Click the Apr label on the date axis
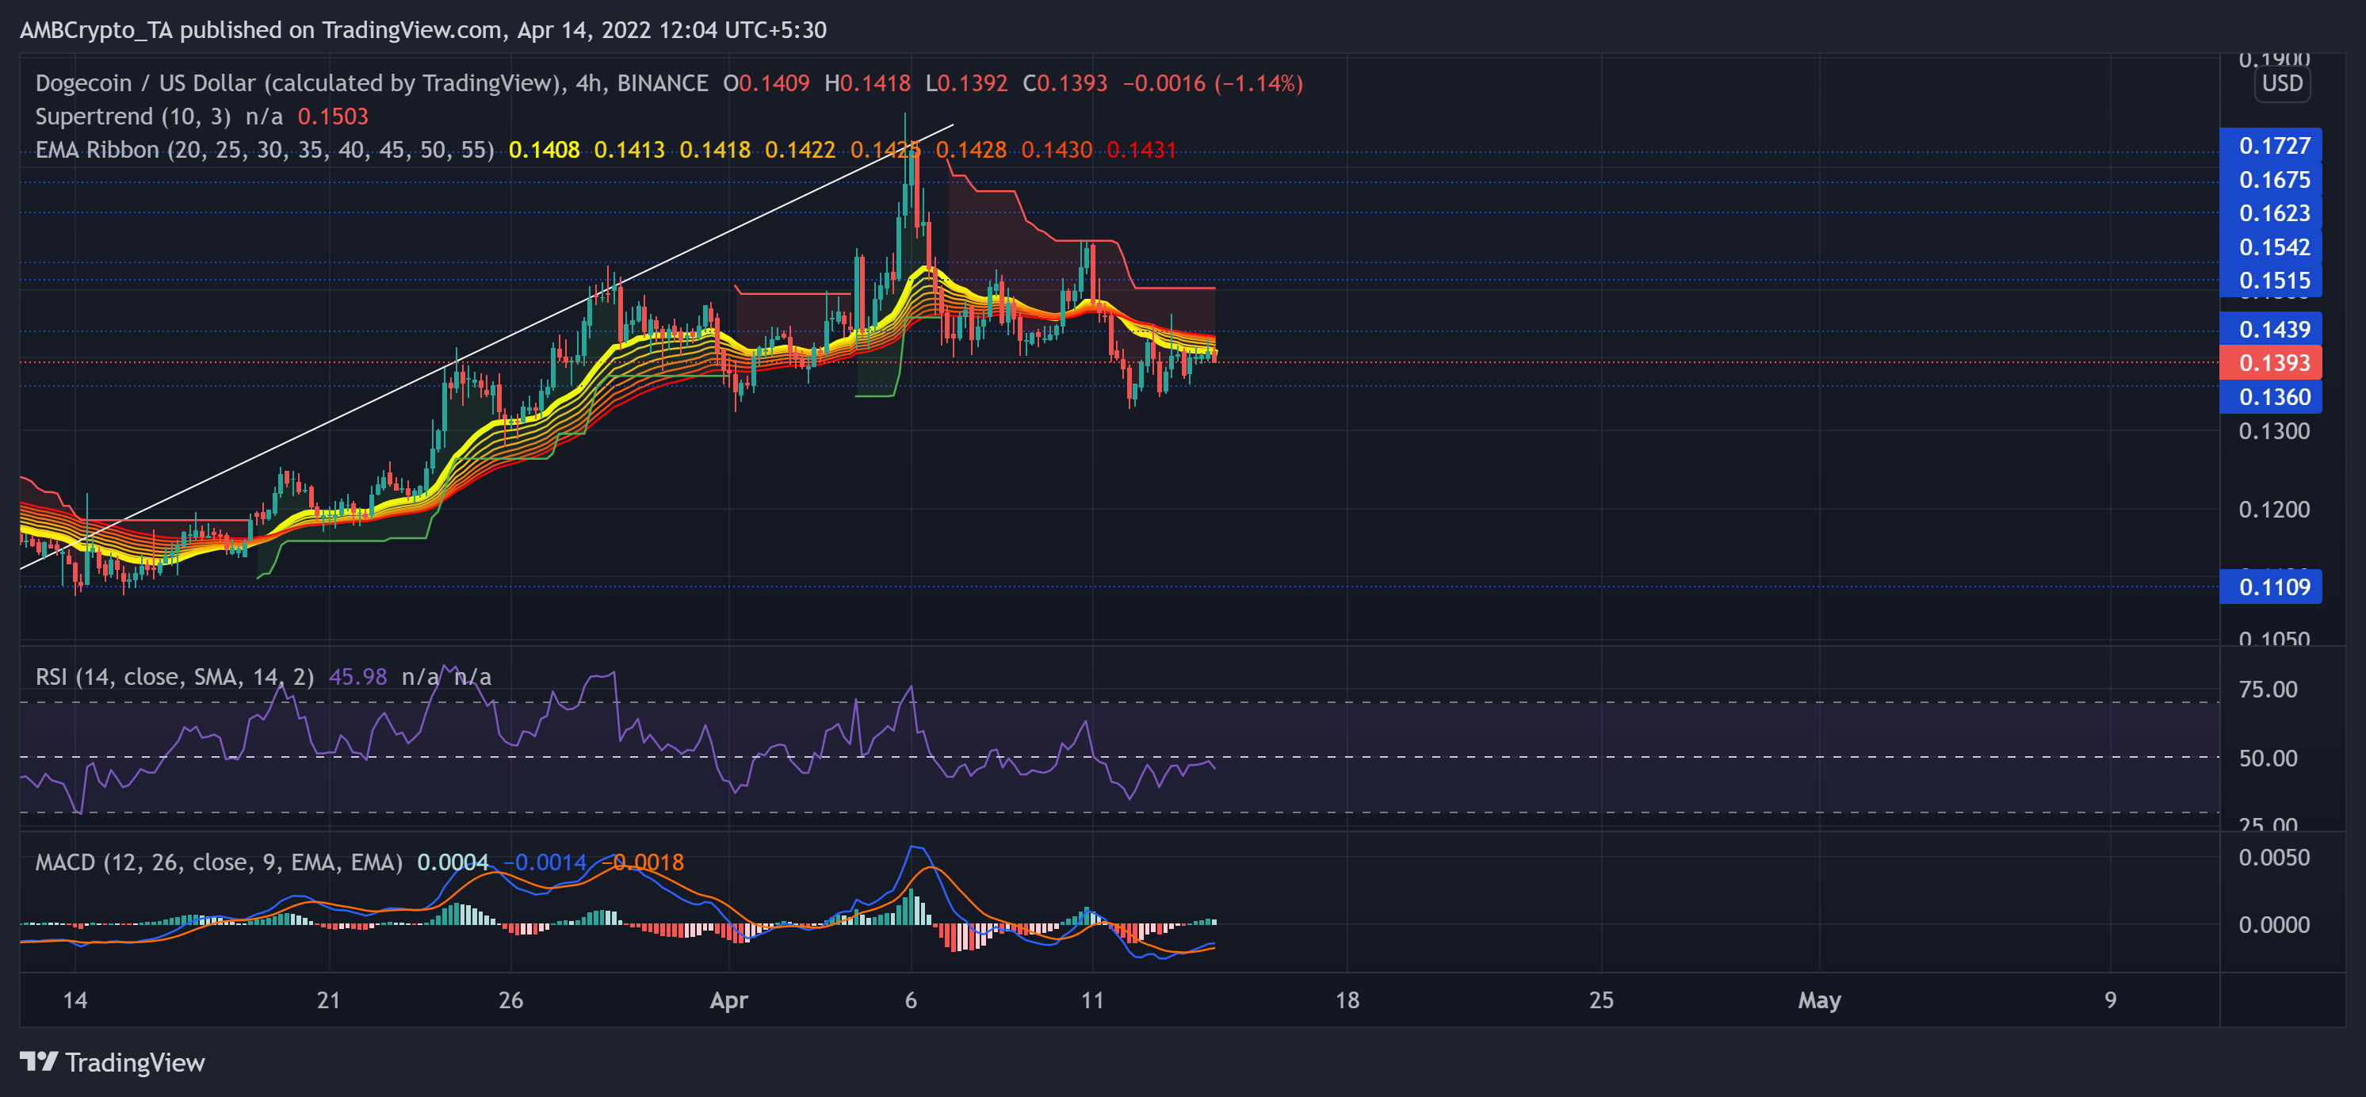Viewport: 2366px width, 1097px height. (x=728, y=1001)
